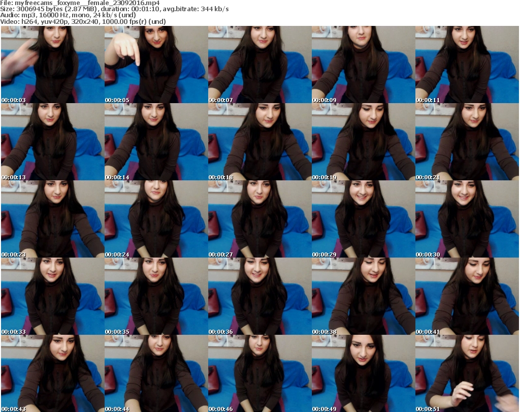Open the frame at timestamp 00:00:13
The width and height of the screenshot is (520, 412).
coord(53,142)
